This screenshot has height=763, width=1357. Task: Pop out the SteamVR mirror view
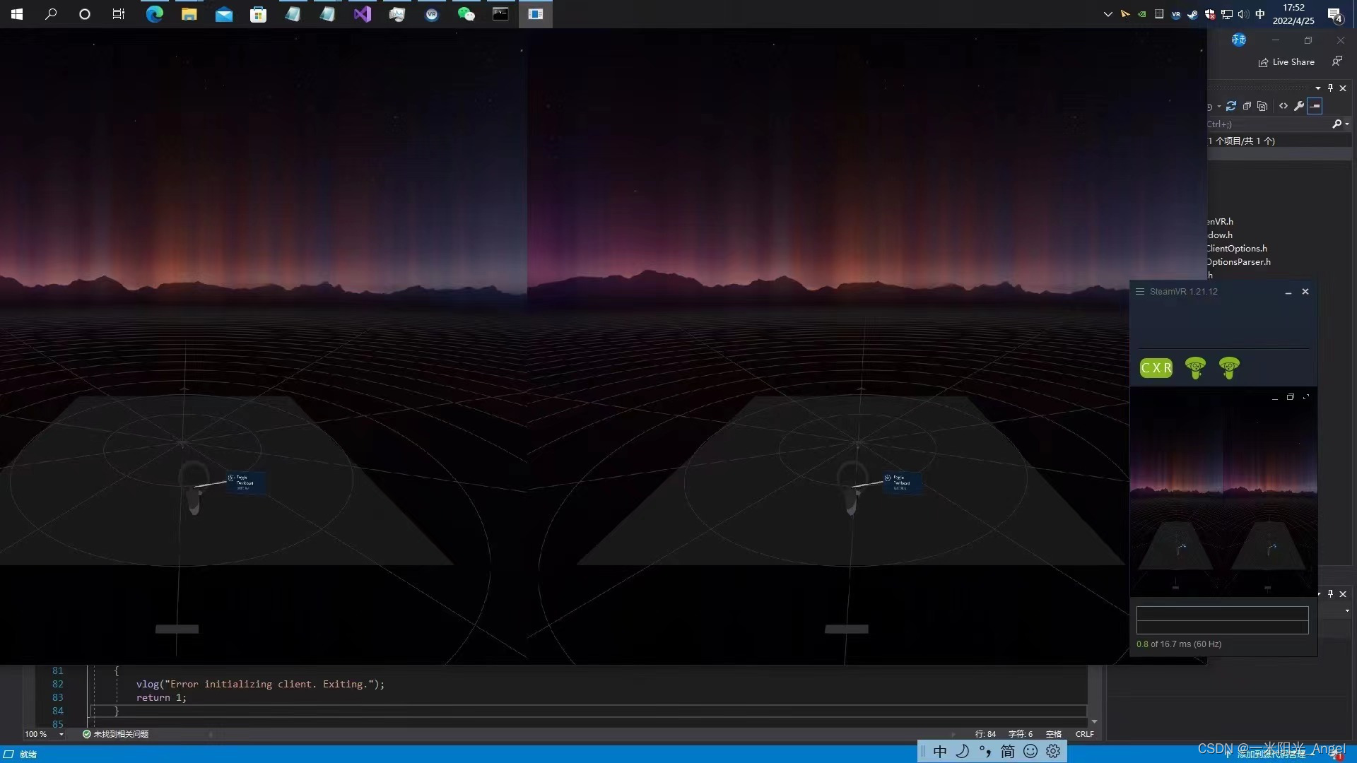(x=1290, y=397)
